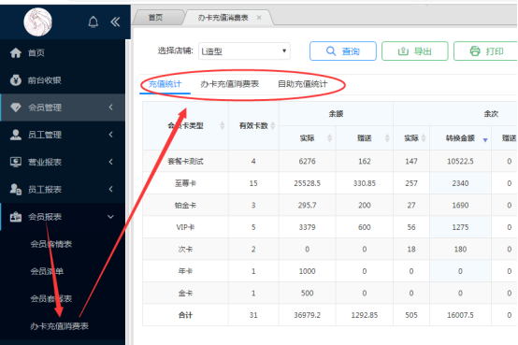Expand the 员工管理 menu chevron

coord(110,135)
